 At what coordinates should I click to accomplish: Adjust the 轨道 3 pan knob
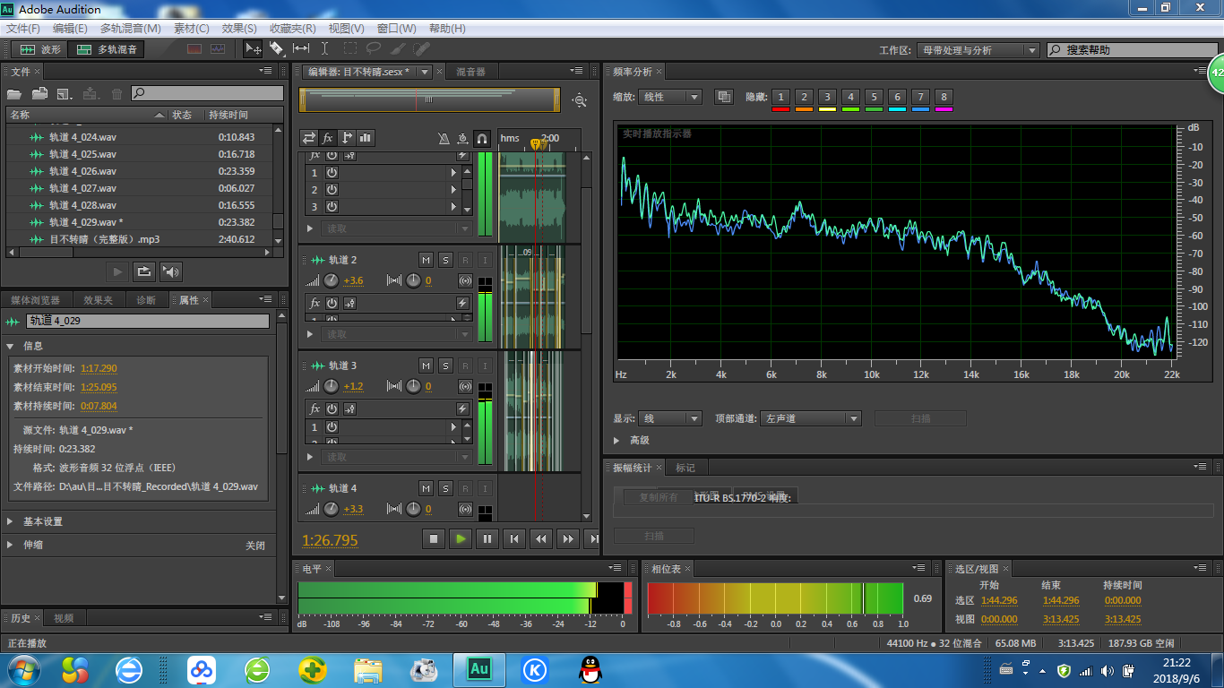413,386
